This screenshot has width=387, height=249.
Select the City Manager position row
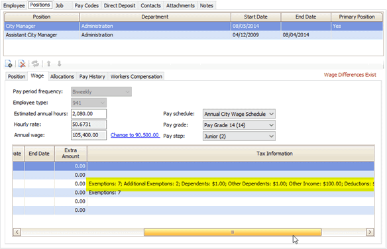[193, 26]
